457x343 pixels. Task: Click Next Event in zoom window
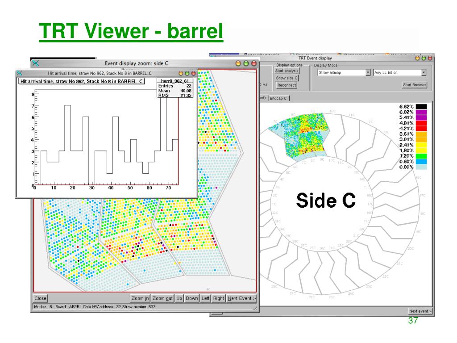click(x=241, y=298)
